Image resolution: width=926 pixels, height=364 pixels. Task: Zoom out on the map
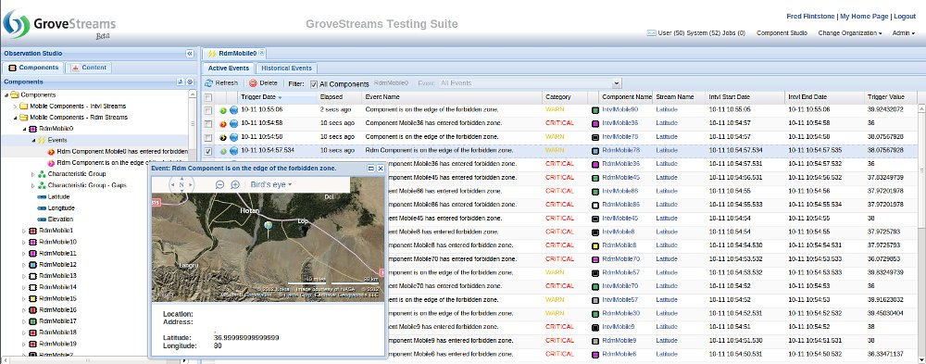coord(219,184)
